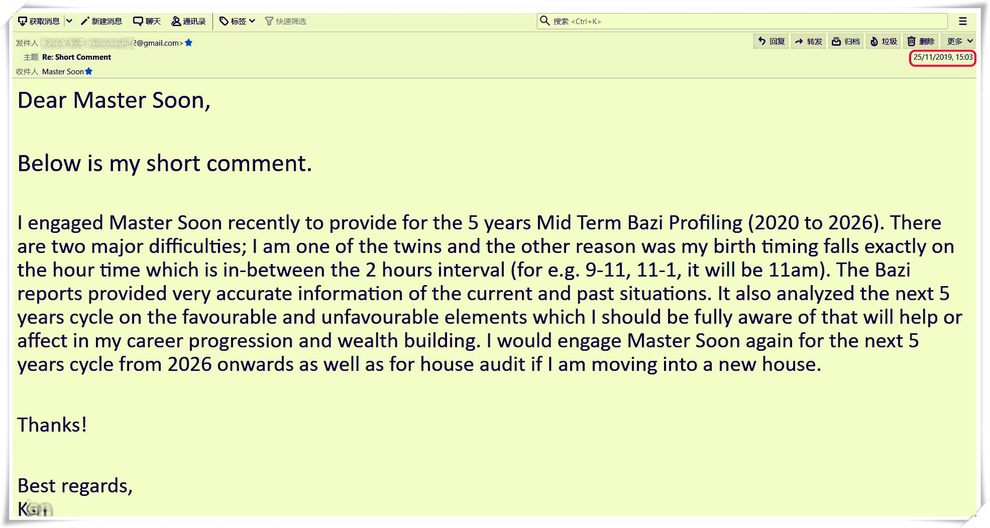The width and height of the screenshot is (990, 528).
Task: Mark the message as junk (垃圾)
Action: 884,41
